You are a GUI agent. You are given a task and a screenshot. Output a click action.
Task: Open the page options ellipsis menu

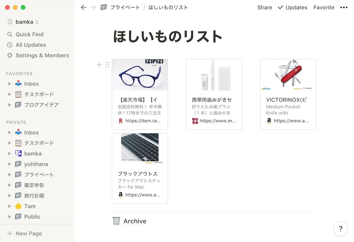coord(344,7)
